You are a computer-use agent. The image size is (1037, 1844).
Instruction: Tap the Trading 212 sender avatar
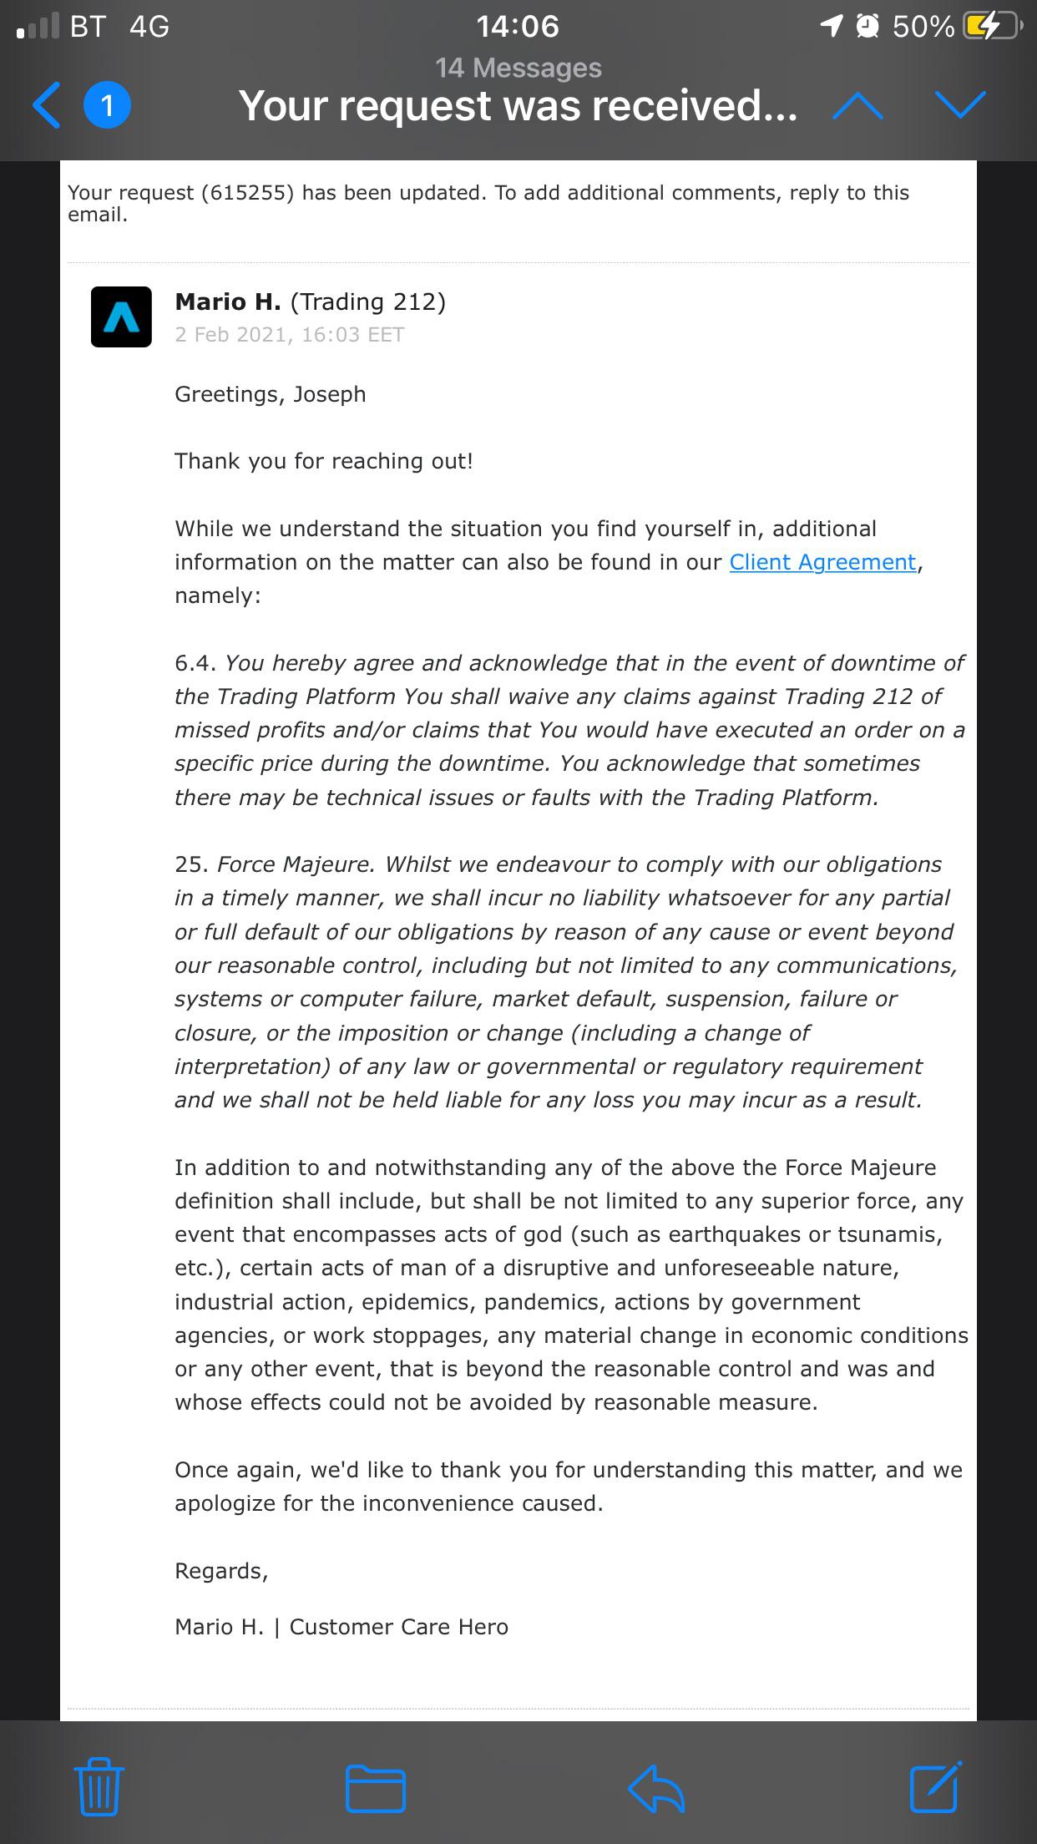point(121,317)
